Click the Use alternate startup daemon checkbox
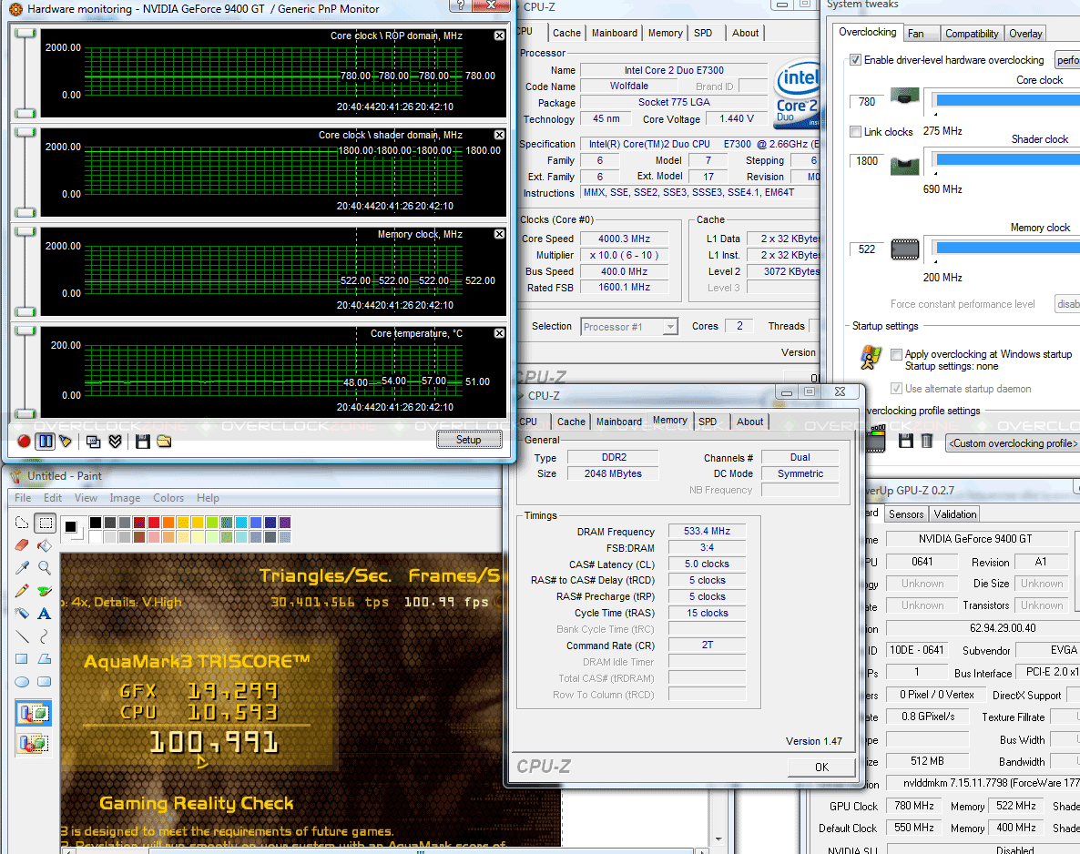The width and height of the screenshot is (1080, 854). 896,389
